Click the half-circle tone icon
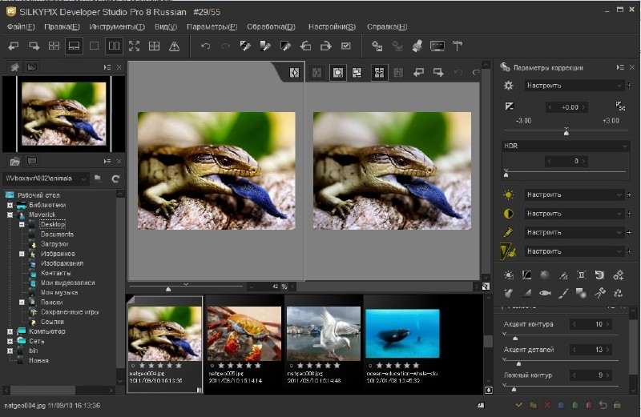 coord(508,214)
